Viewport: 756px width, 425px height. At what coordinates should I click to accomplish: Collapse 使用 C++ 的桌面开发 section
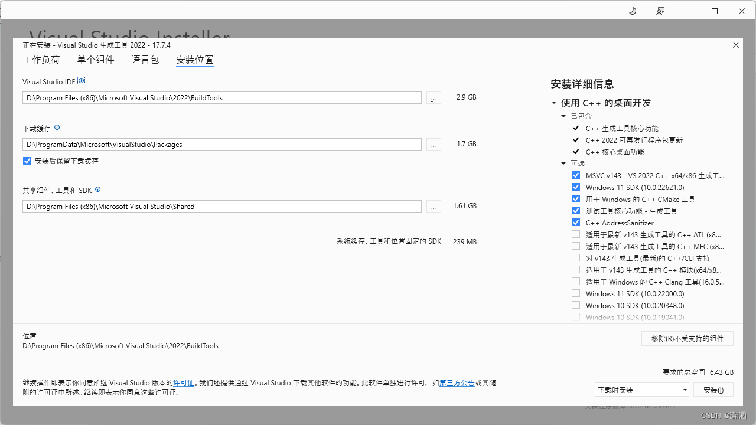pyautogui.click(x=554, y=103)
